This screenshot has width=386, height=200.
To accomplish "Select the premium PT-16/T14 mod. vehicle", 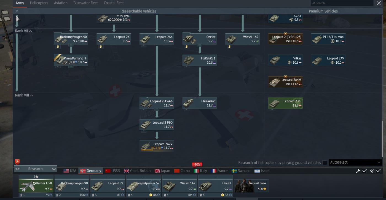I will point(328,39).
